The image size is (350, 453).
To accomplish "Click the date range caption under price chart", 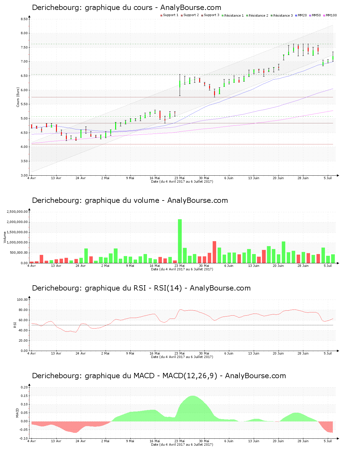I will (x=182, y=181).
